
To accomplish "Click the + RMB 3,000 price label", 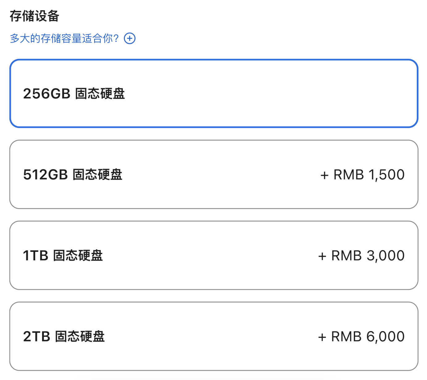I will 361,256.
